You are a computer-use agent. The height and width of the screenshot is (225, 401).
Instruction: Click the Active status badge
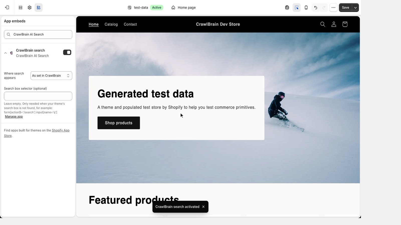pyautogui.click(x=157, y=7)
